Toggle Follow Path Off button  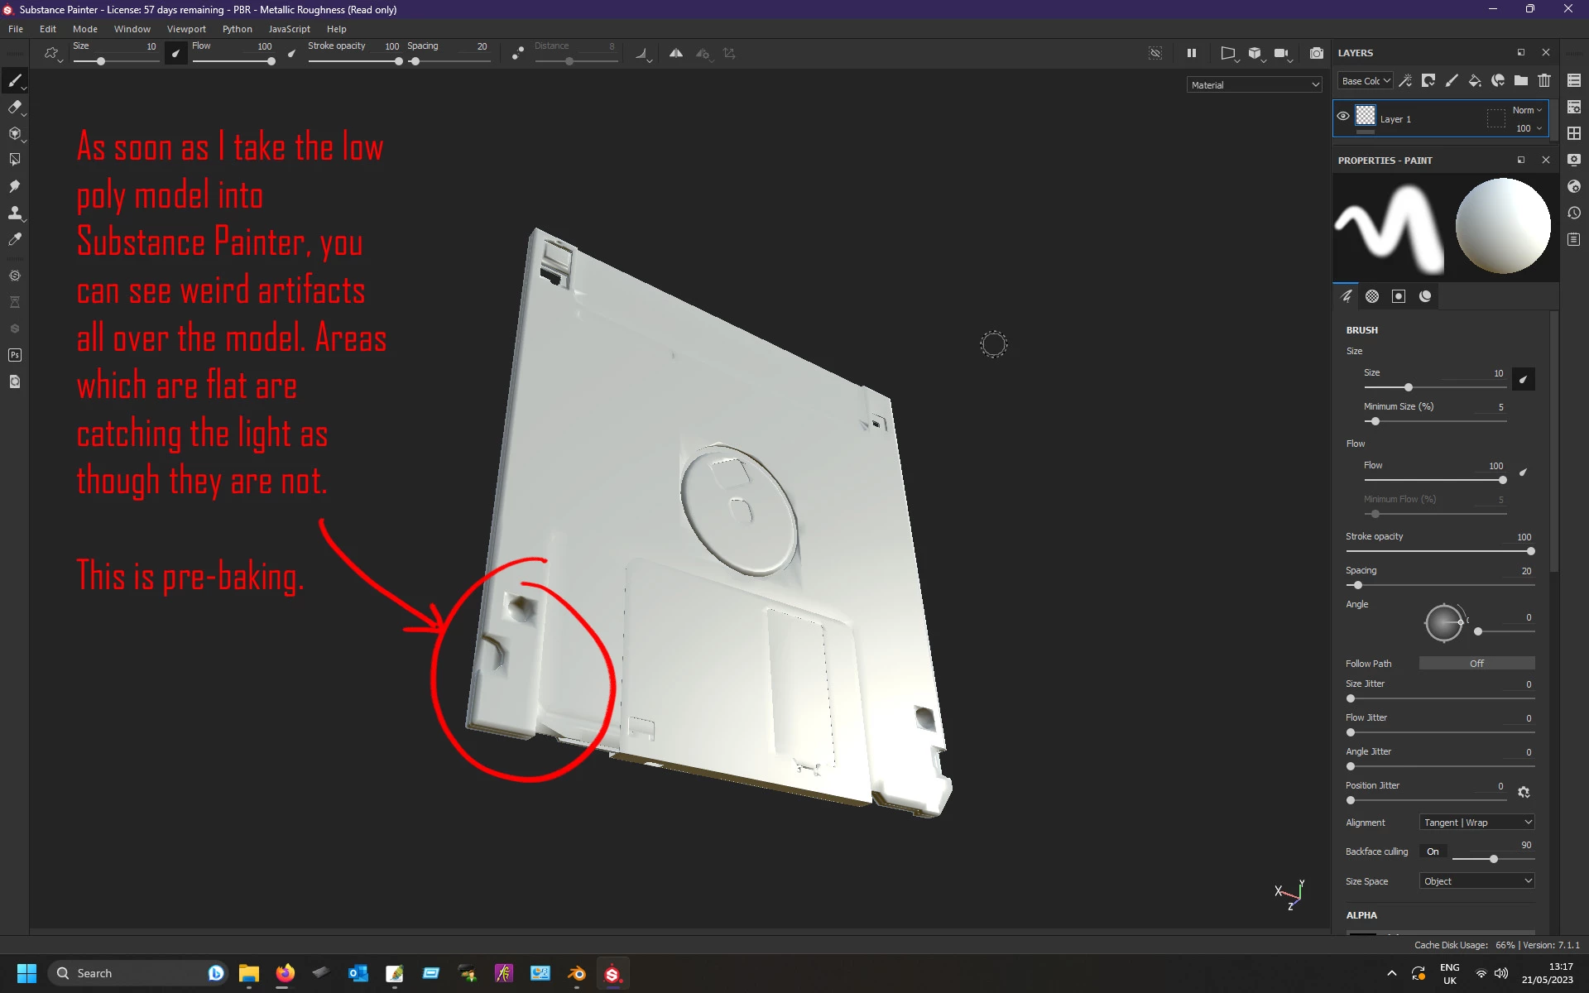coord(1476,664)
